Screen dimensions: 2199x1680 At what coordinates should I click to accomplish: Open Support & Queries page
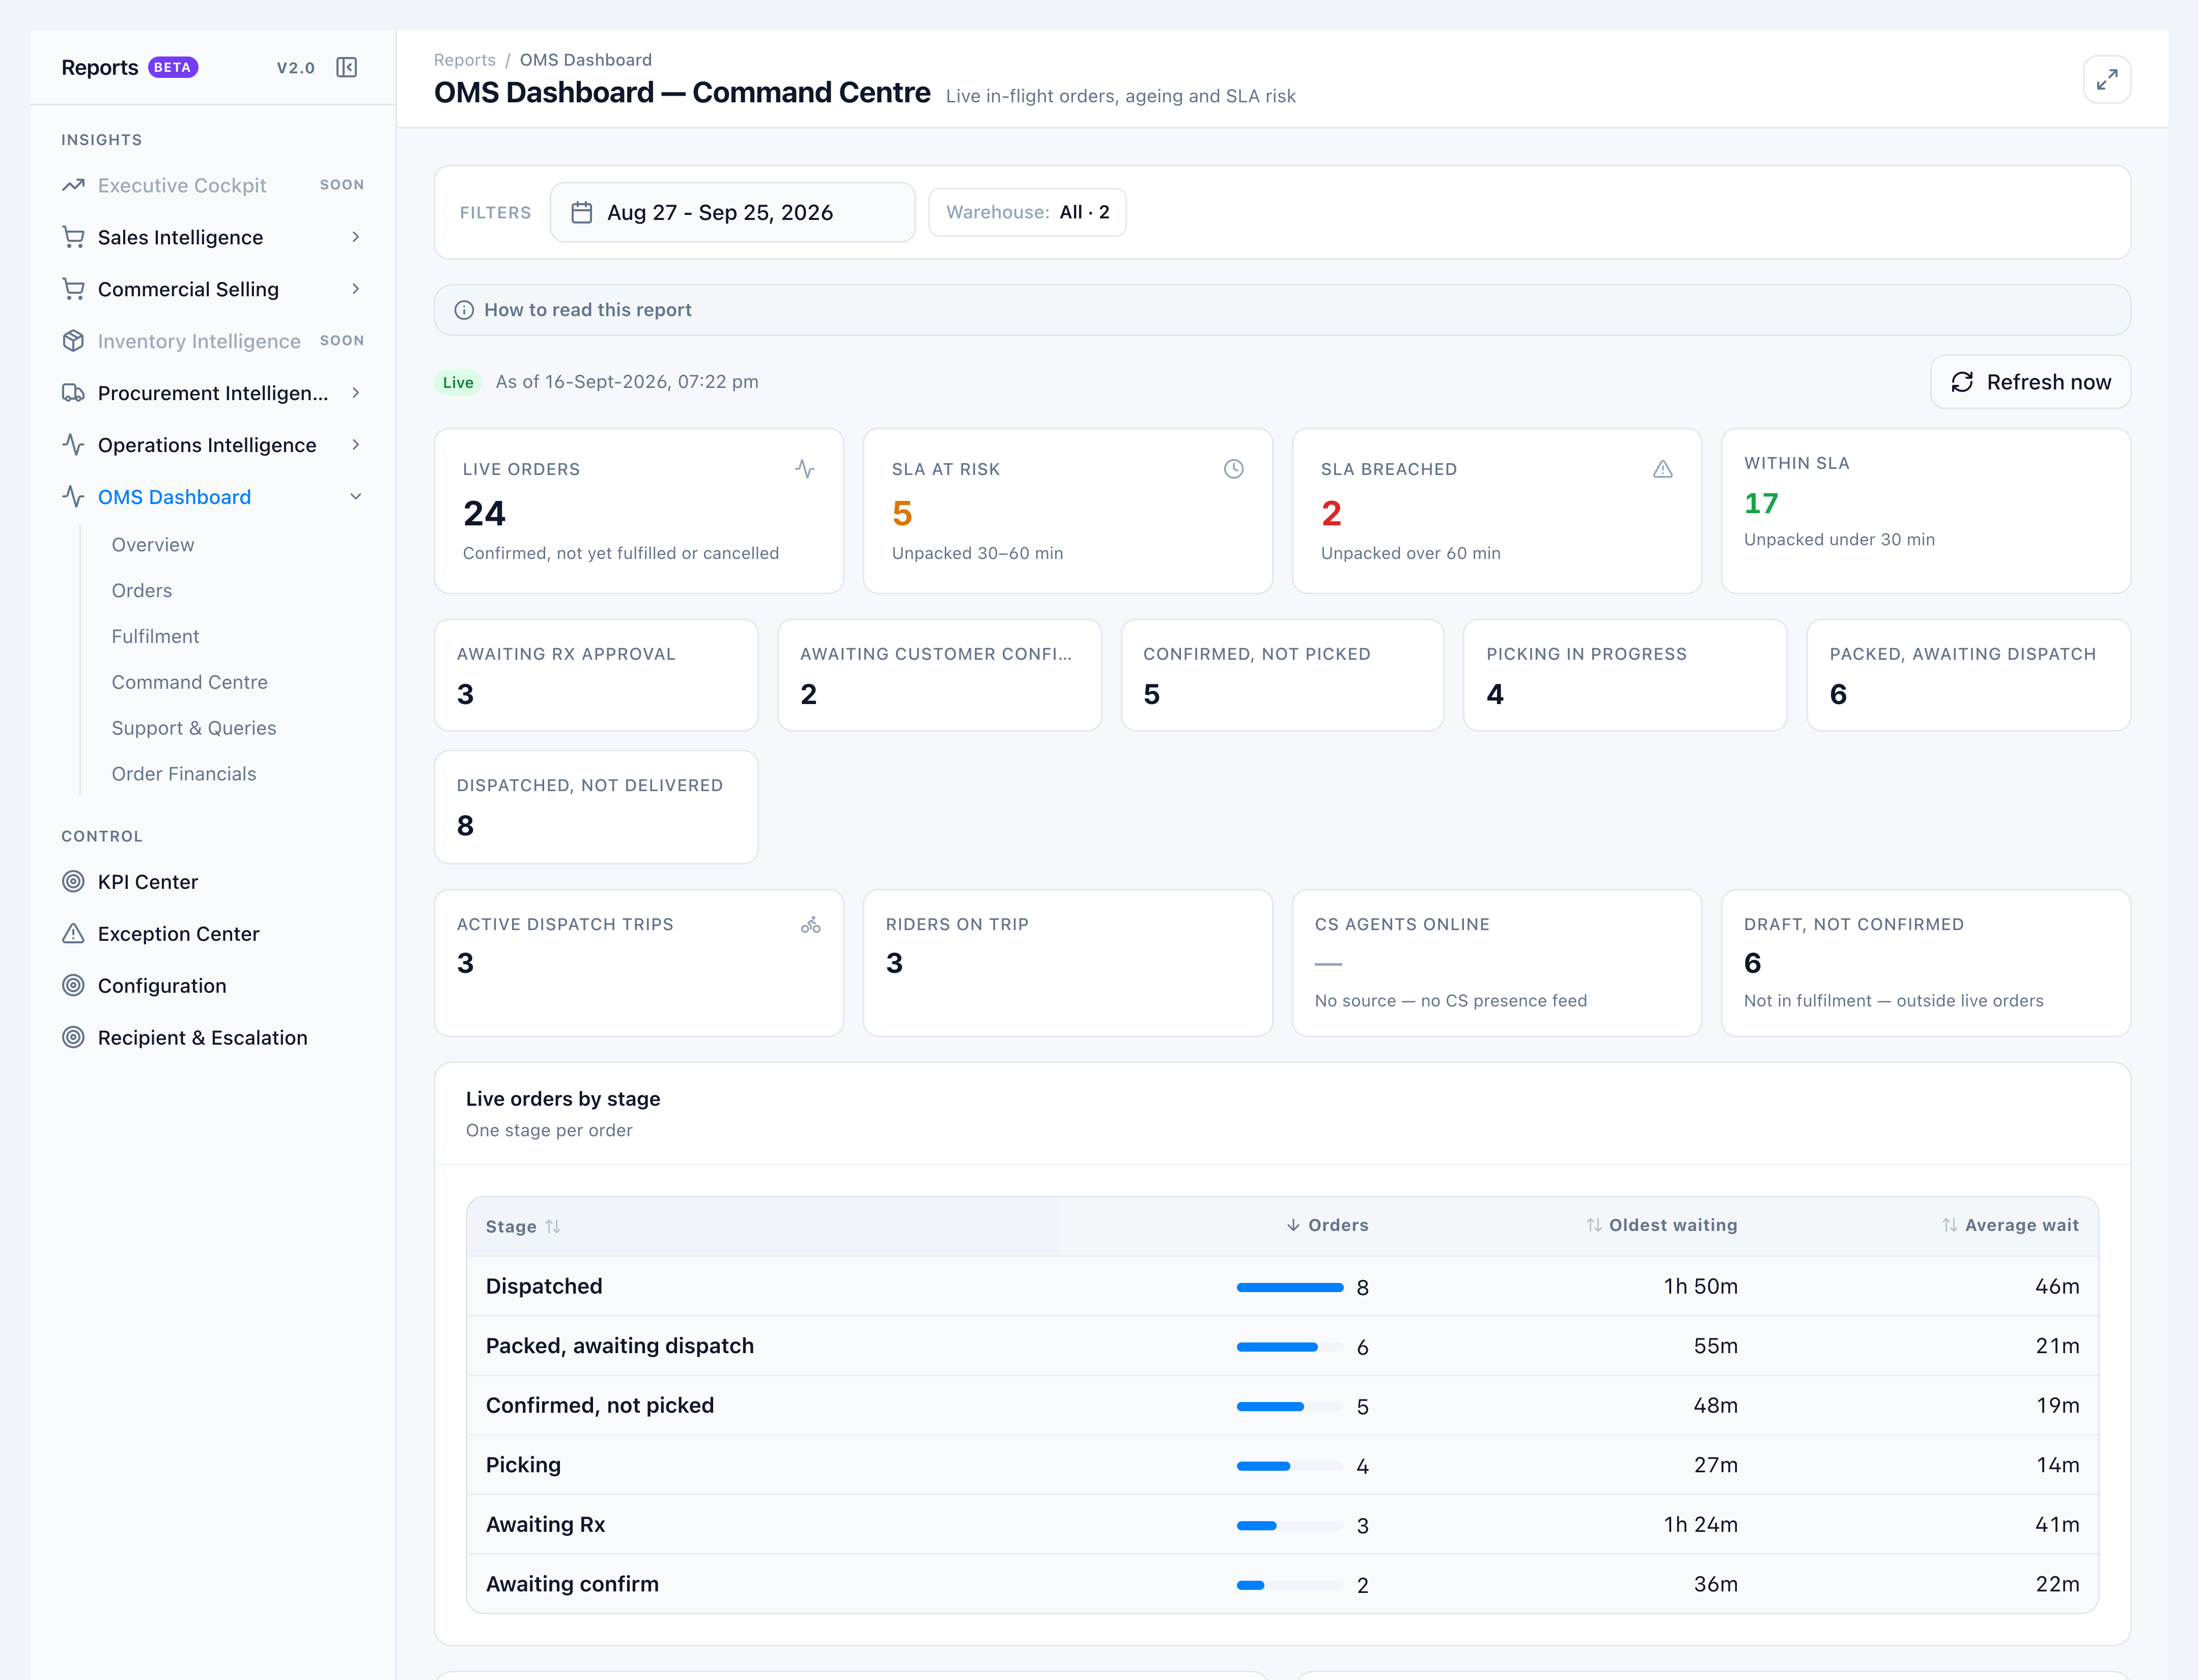[x=194, y=728]
